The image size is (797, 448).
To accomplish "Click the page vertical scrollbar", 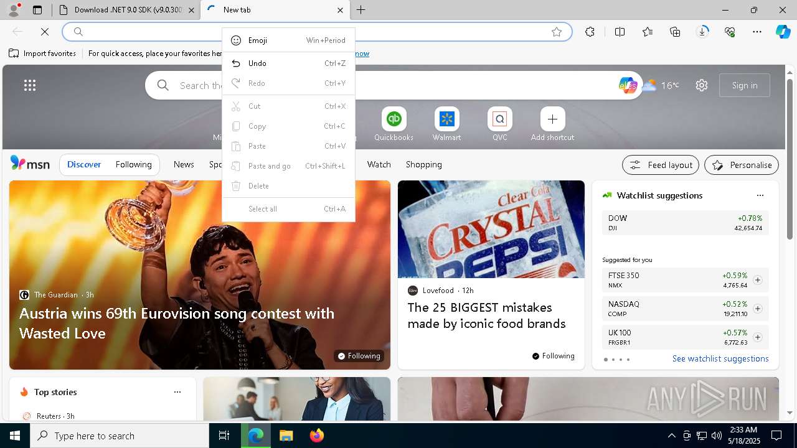I will [790, 159].
